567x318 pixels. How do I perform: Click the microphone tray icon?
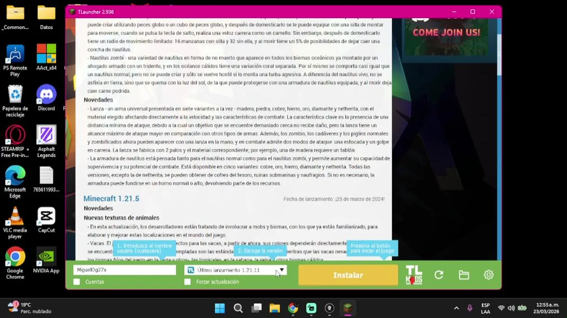pos(470,308)
